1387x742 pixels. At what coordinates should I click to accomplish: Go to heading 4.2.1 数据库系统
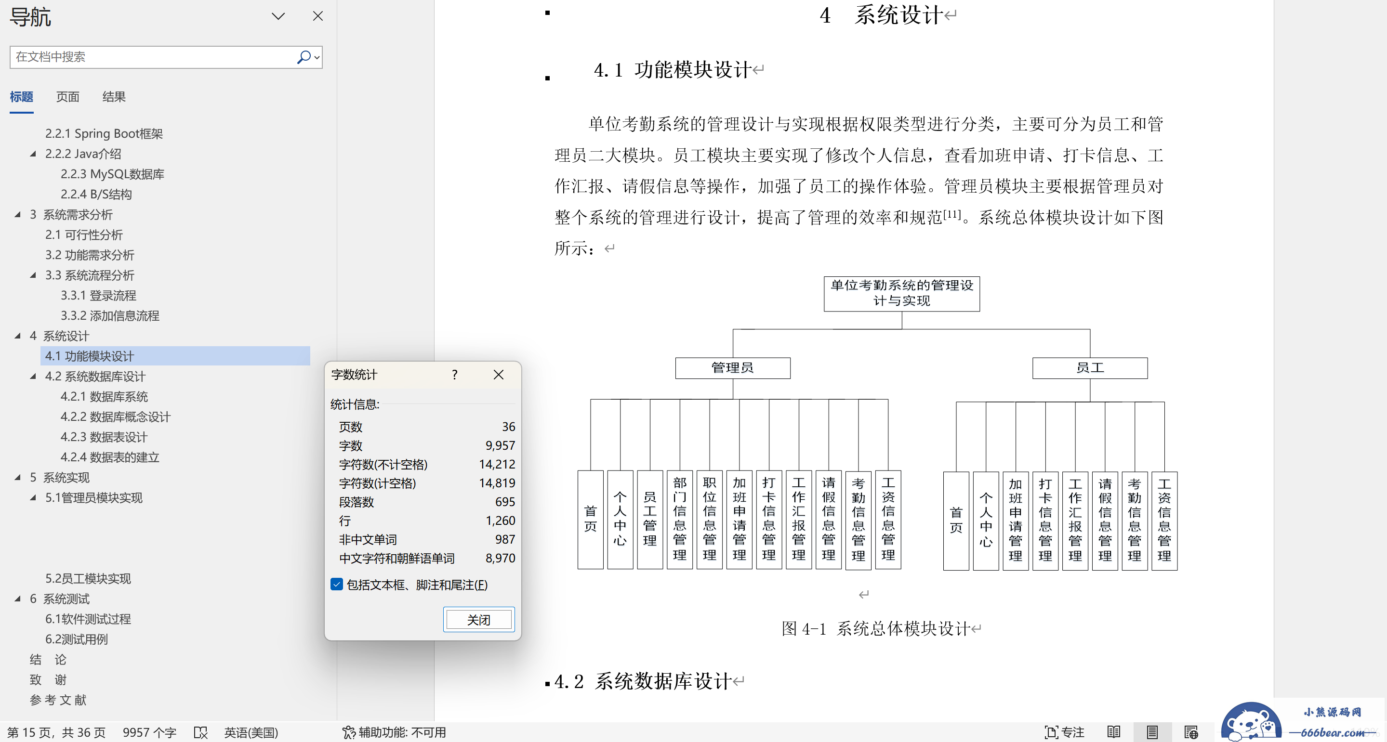105,397
